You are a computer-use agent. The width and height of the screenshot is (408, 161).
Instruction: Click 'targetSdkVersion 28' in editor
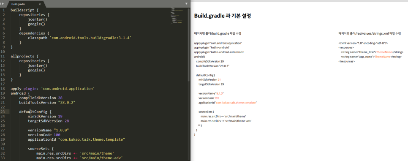tap(48, 121)
